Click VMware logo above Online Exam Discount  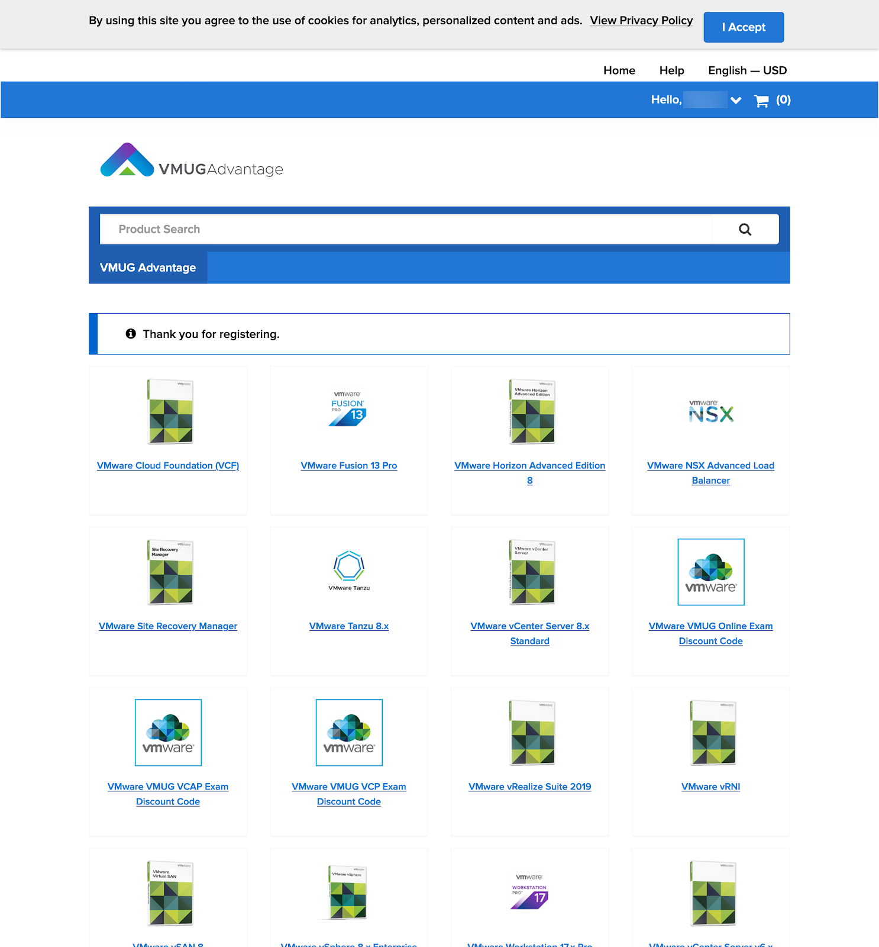click(711, 572)
